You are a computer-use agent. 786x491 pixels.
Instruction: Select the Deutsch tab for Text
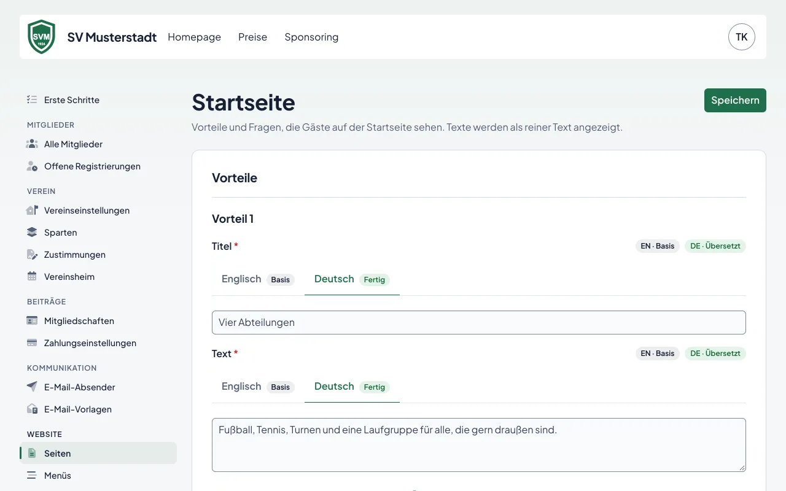tap(352, 387)
